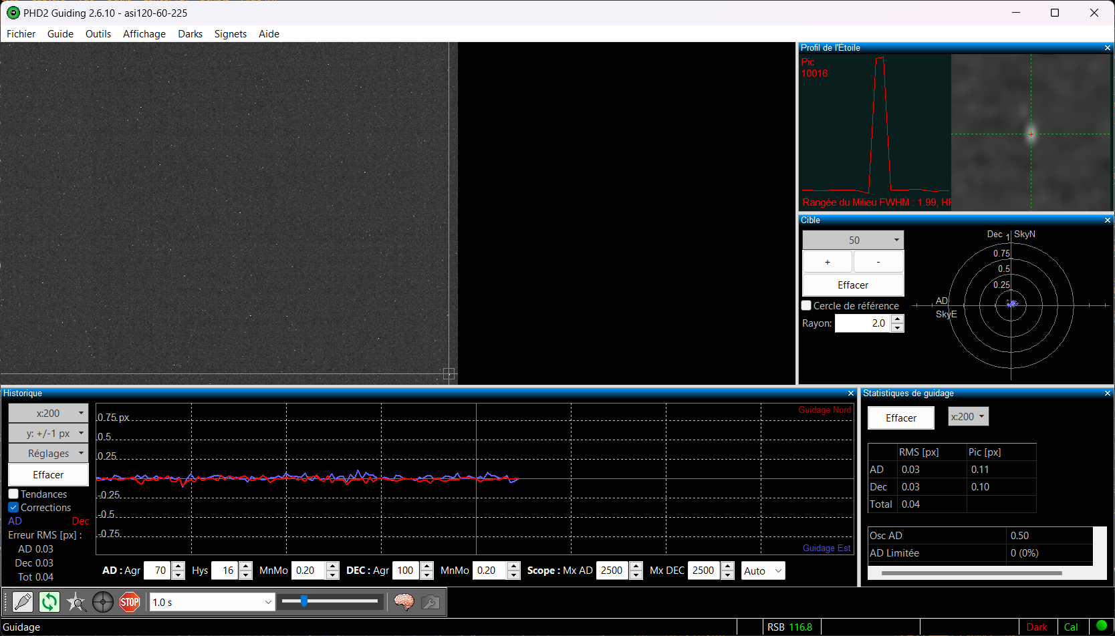Open the Auto declination mode dropdown

point(763,571)
